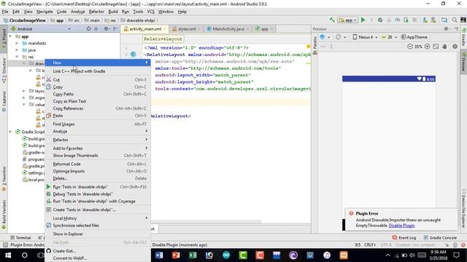Open the Android Profiler icon
The height and width of the screenshot is (262, 467).
(x=397, y=20)
